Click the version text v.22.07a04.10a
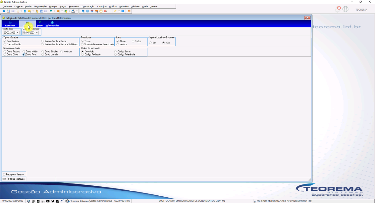 pos(122,201)
